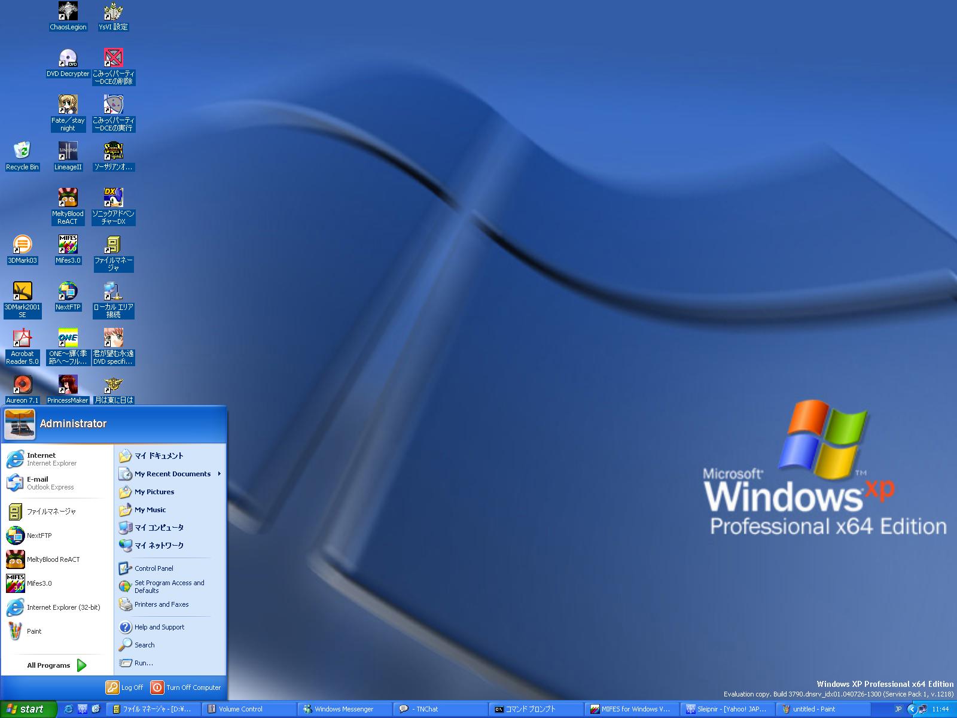957x718 pixels.
Task: Launch Acrobat Reader 5.0 from desktop
Action: pos(22,339)
